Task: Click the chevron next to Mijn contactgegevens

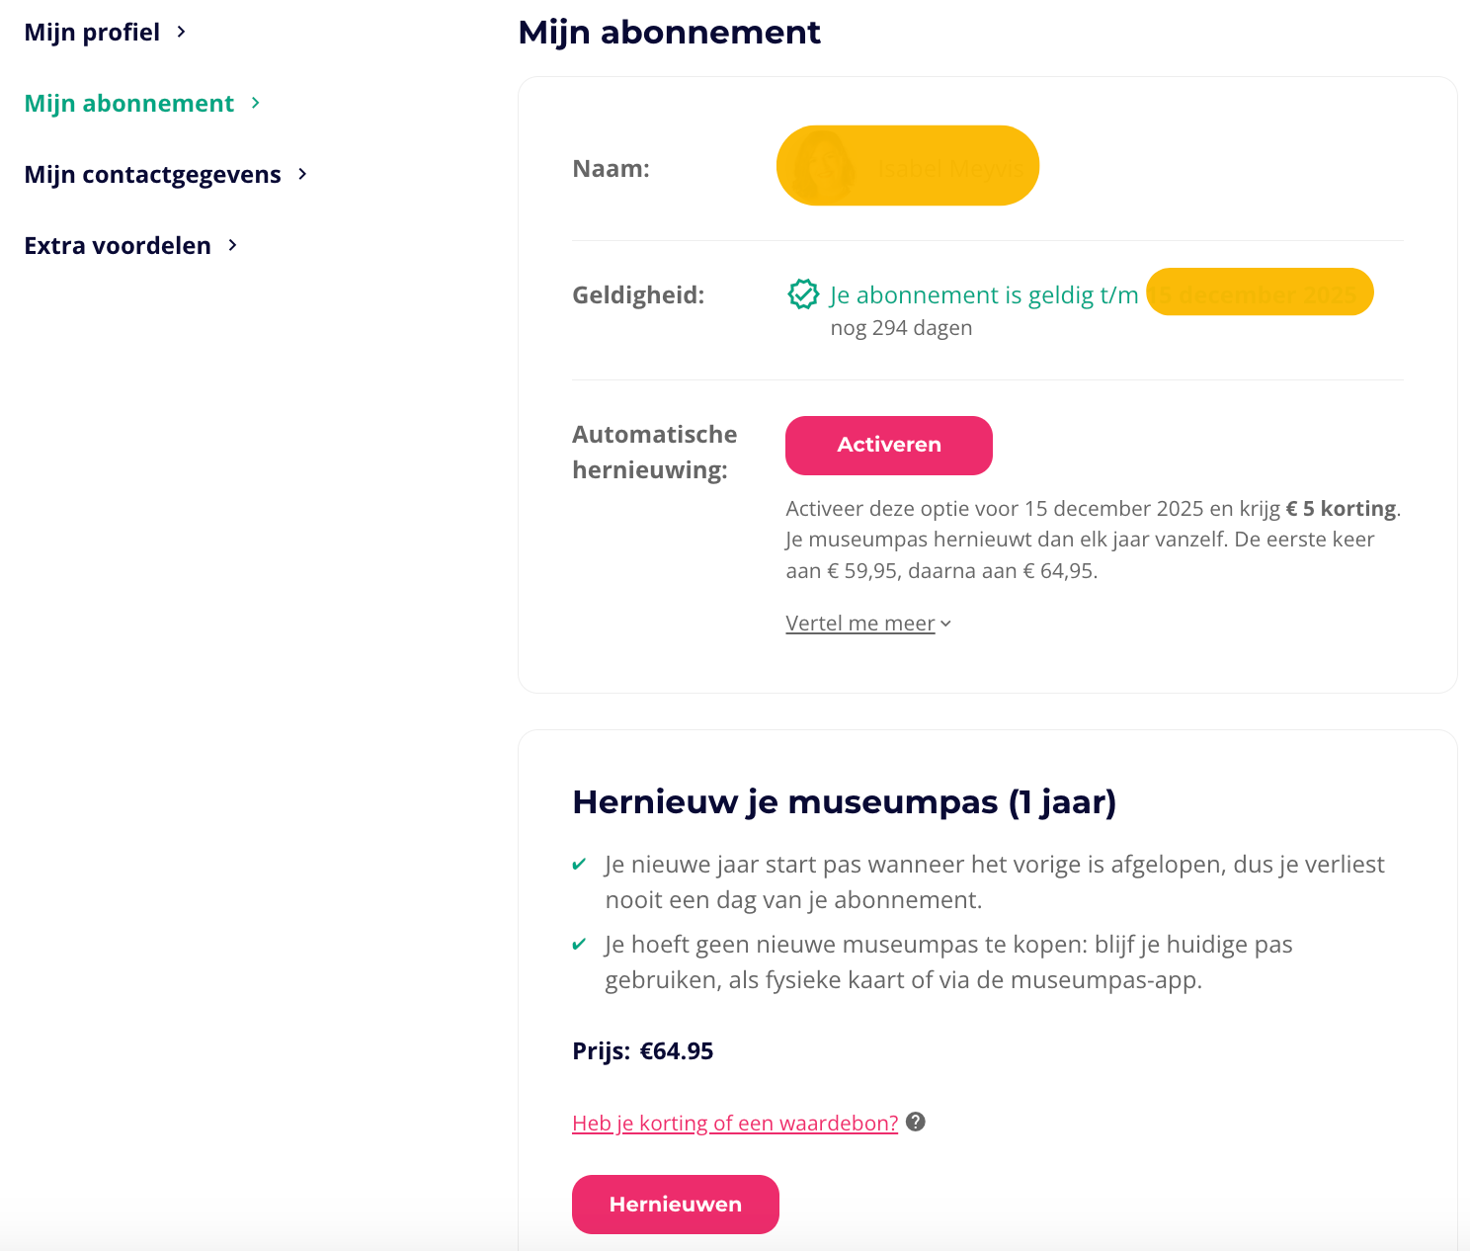Action: 302,174
